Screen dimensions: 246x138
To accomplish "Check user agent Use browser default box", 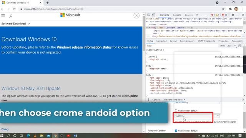I will coord(176,110).
